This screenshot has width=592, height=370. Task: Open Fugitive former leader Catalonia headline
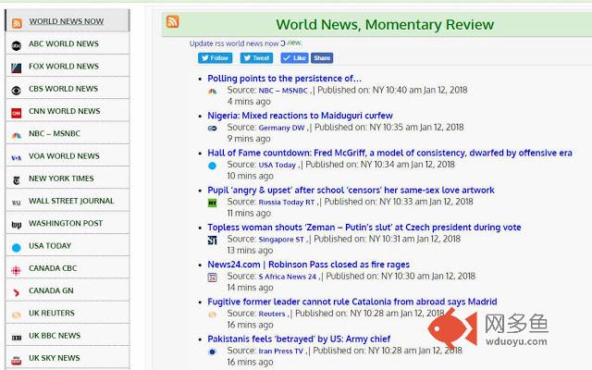click(x=352, y=302)
